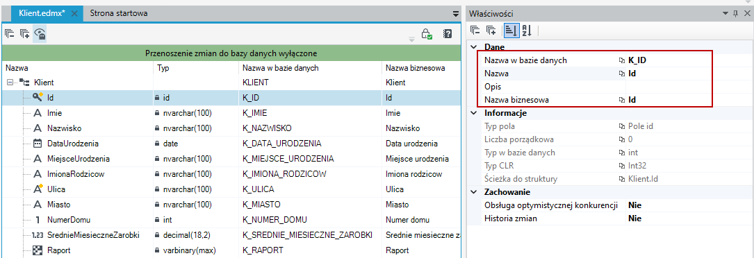Image resolution: width=754 pixels, height=258 pixels.
Task: Expand all nodes in the Klient.edmx editor toolbar
Action: click(24, 34)
